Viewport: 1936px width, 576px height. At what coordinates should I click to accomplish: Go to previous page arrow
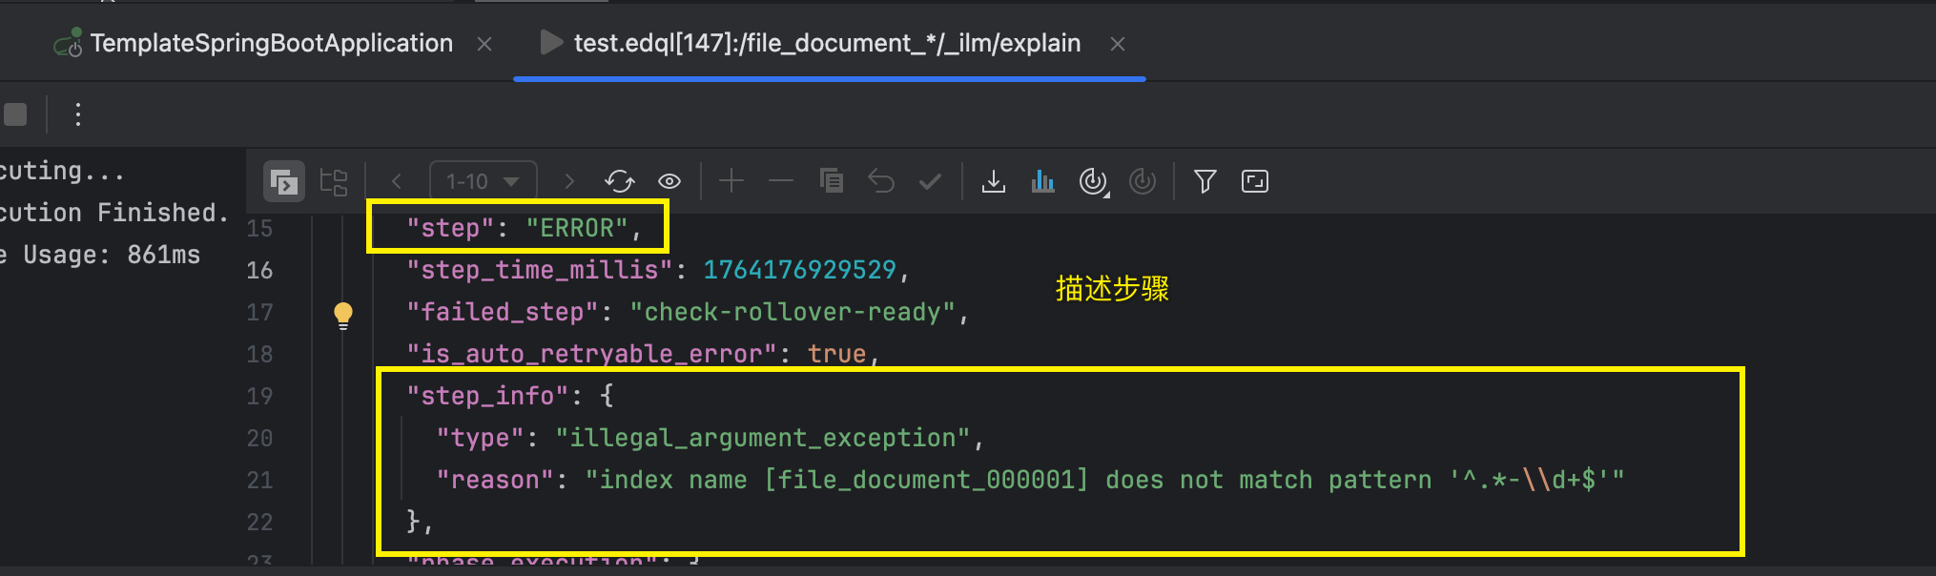[x=397, y=181]
